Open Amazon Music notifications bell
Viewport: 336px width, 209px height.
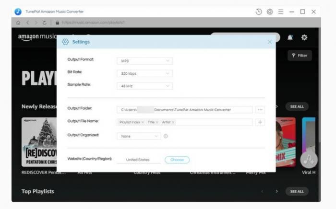click(290, 37)
